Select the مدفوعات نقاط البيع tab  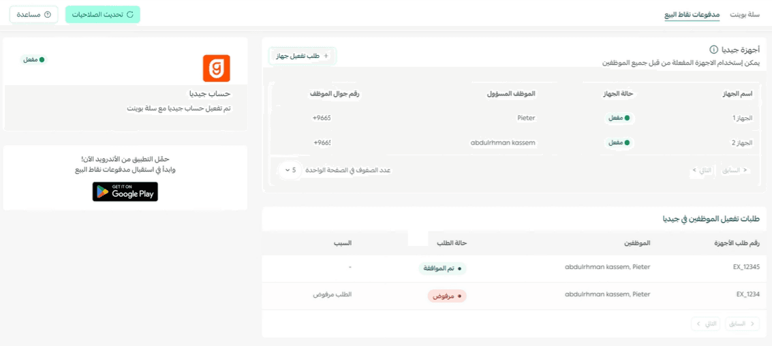coord(692,15)
